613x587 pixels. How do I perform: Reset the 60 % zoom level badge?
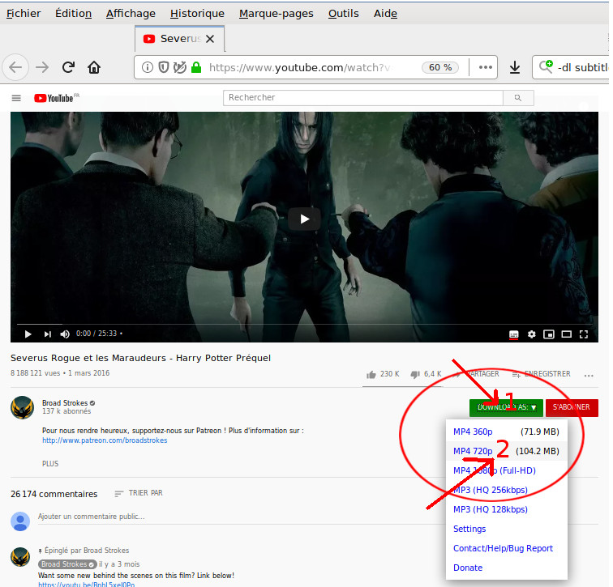coord(439,67)
